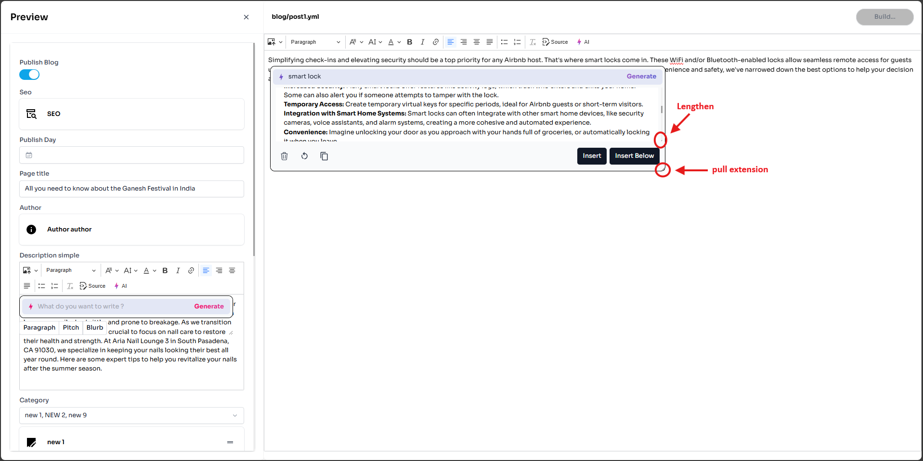The image size is (923, 461).
Task: Toggle the Publish Blog switch
Action: pyautogui.click(x=29, y=75)
